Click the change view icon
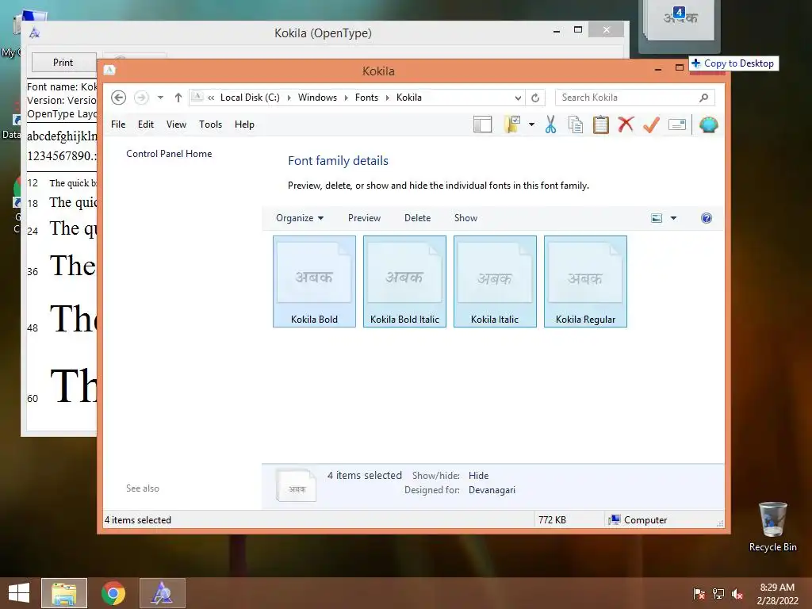This screenshot has width=812, height=609. 657,218
